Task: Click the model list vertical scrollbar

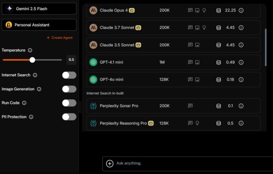Action: point(266,48)
